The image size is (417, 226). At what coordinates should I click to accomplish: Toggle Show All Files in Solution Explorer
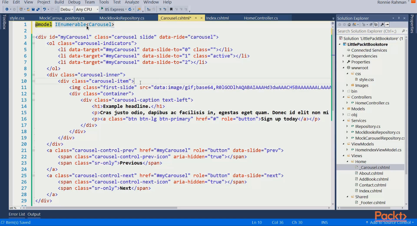(x=376, y=25)
